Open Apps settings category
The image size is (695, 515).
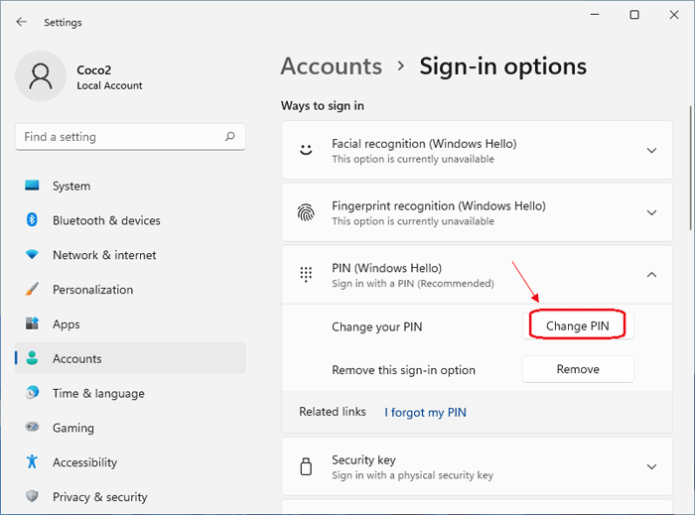point(130,324)
